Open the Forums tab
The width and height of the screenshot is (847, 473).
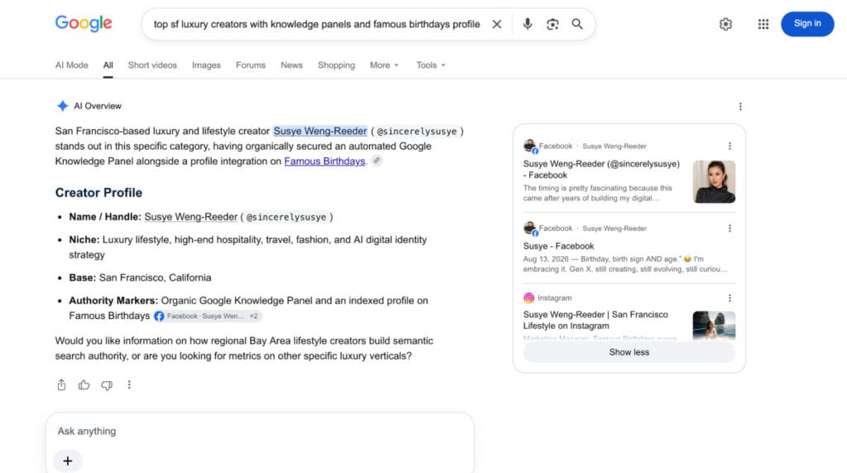pyautogui.click(x=251, y=64)
